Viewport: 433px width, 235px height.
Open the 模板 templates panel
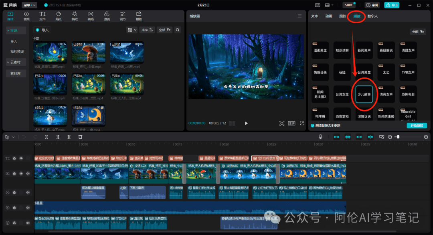(x=139, y=16)
